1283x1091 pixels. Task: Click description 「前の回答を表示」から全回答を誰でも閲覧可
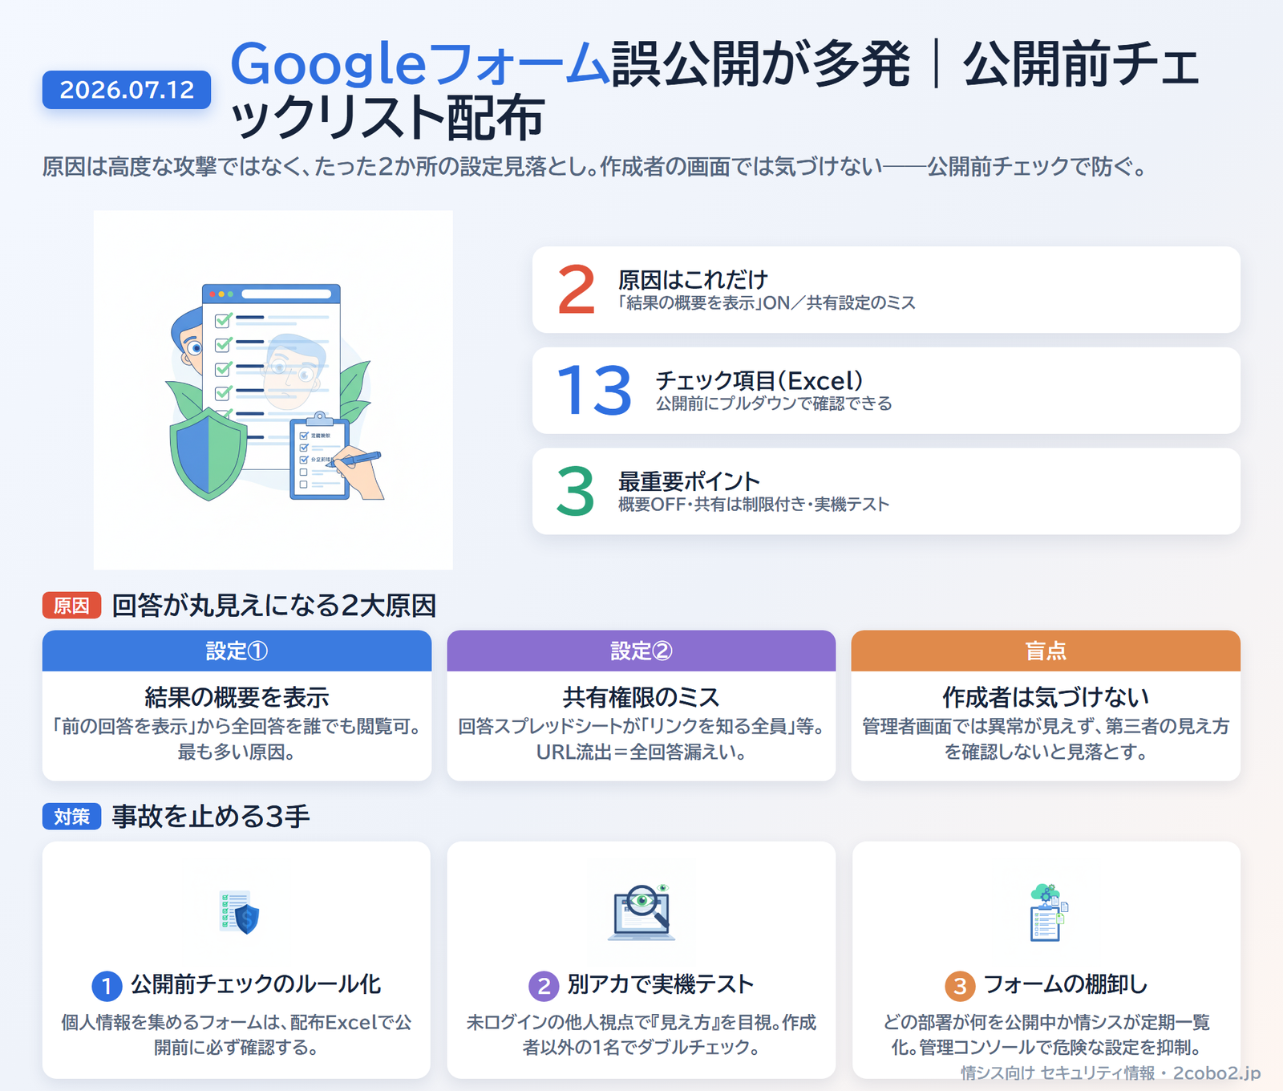click(237, 739)
